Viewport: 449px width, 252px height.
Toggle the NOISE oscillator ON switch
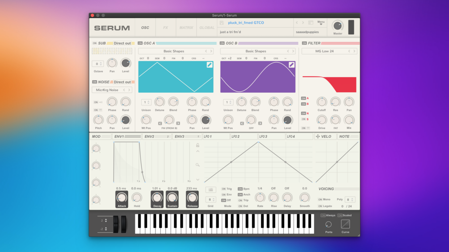point(95,82)
